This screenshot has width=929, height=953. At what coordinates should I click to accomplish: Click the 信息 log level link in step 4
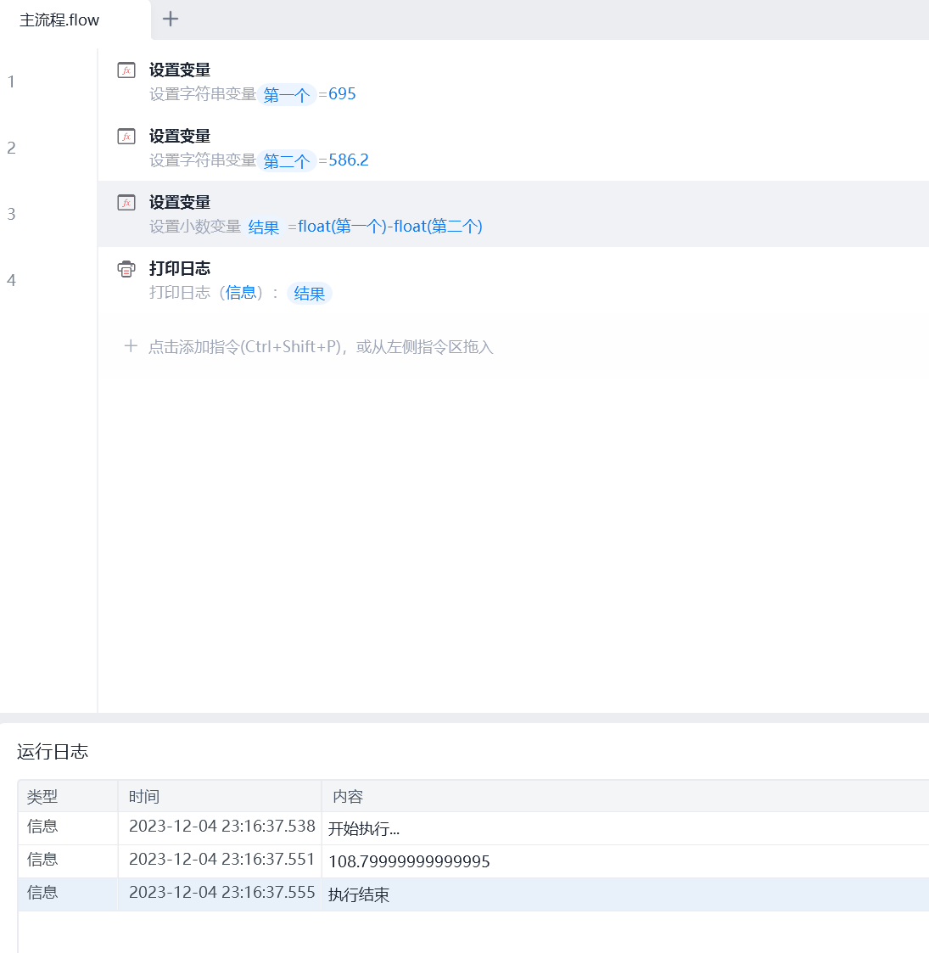241,293
